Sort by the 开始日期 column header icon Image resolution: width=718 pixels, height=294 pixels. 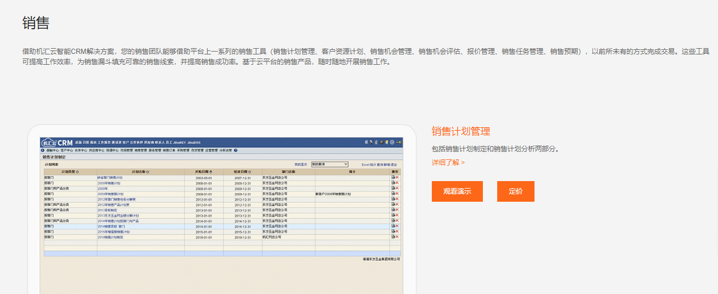click(210, 172)
